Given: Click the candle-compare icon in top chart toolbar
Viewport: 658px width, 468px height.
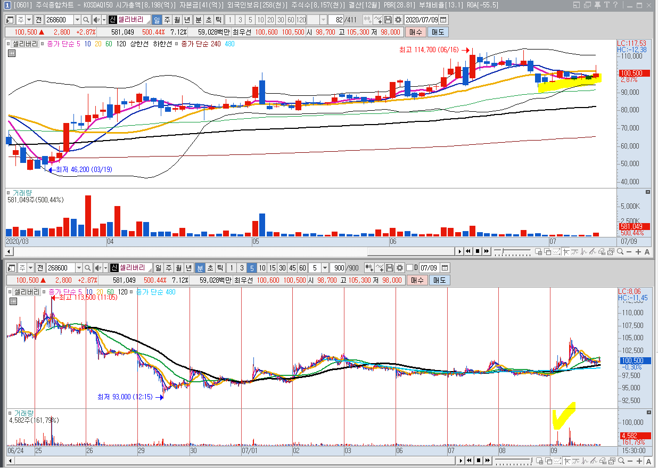Looking at the screenshot, I should [367, 20].
